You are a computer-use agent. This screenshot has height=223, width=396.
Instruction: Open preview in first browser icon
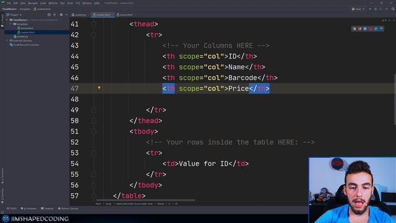coord(355,28)
